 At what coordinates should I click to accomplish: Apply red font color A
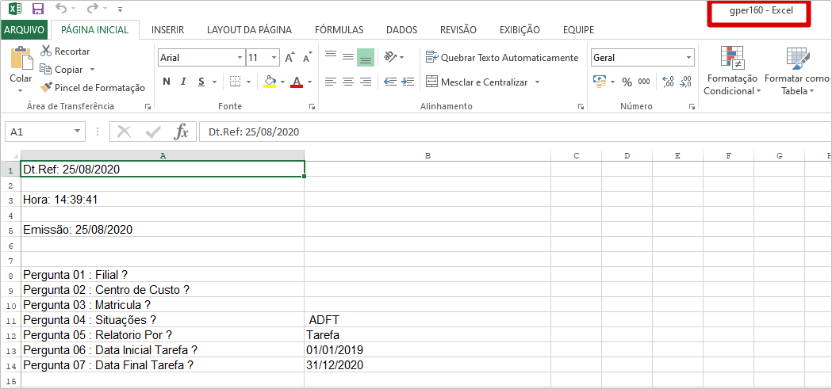point(297,82)
